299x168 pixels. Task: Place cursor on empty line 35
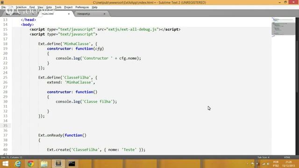coord(141,126)
